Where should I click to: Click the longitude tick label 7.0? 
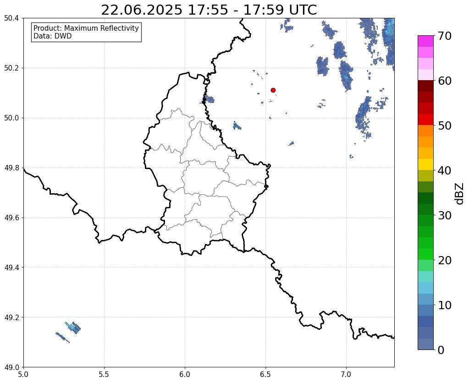(346, 374)
